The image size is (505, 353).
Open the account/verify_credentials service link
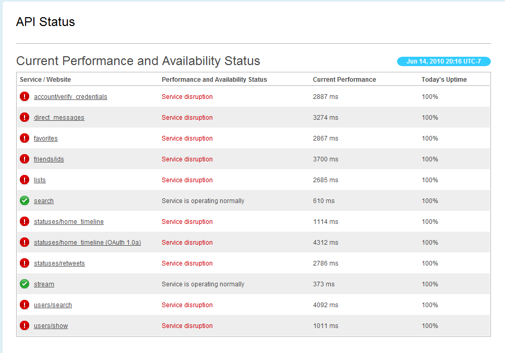pos(70,97)
